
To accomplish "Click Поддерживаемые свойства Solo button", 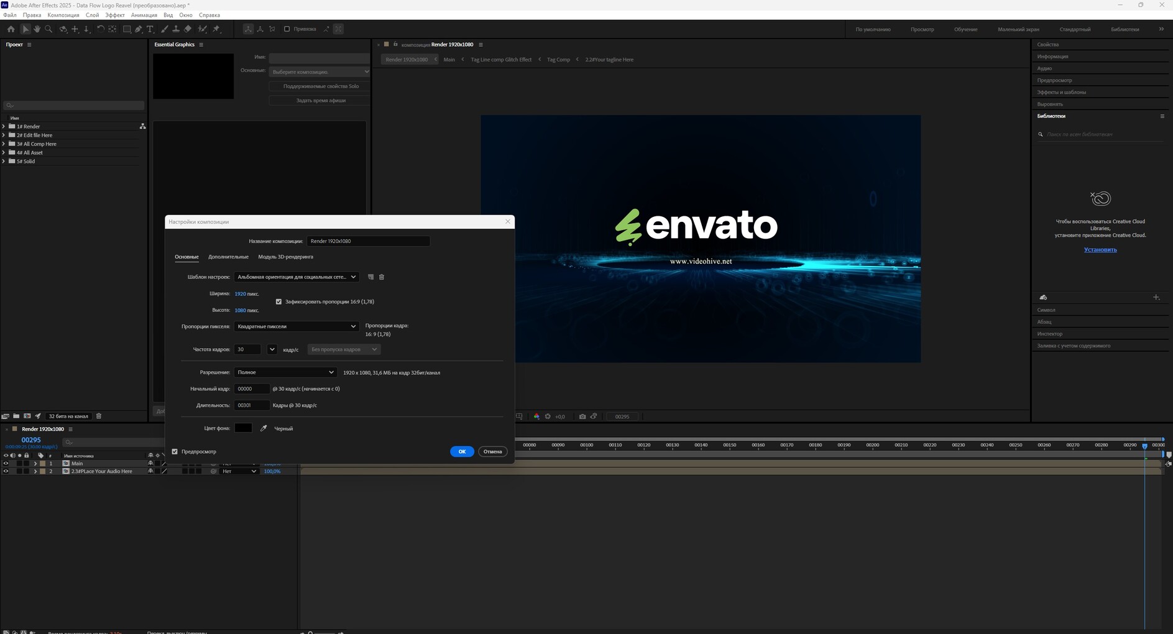I will [321, 86].
